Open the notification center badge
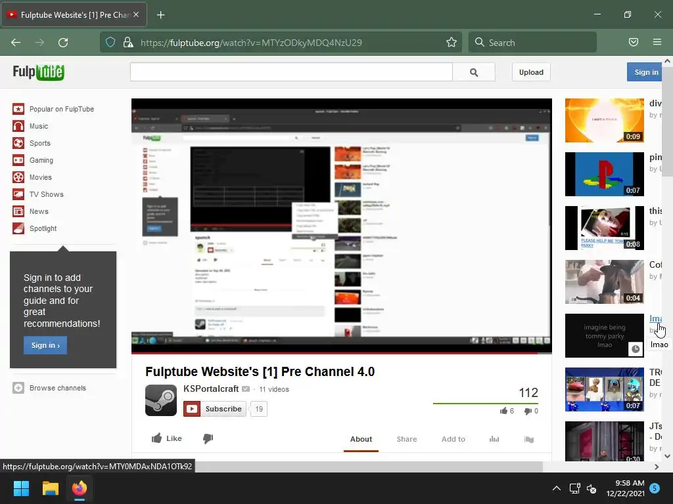This screenshot has height=504, width=673. point(655,488)
